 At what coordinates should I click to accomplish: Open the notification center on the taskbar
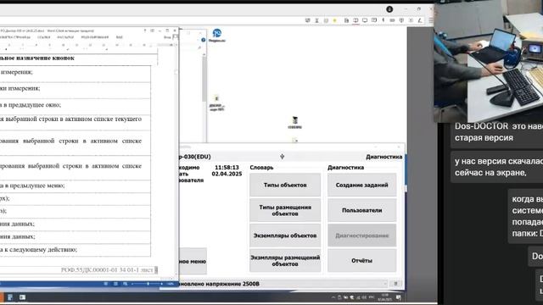(398, 297)
